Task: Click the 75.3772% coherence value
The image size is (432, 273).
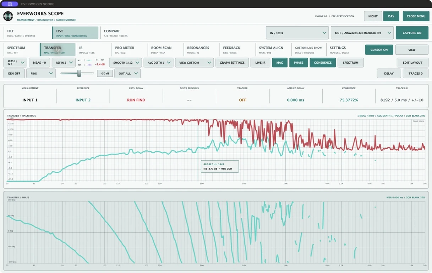Action: click(349, 100)
